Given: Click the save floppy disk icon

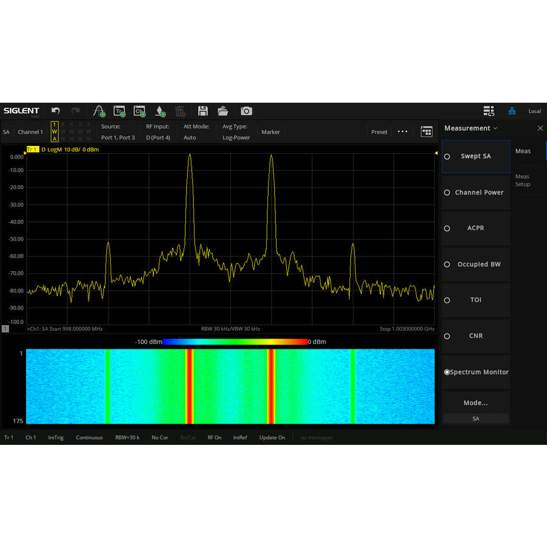Looking at the screenshot, I should [x=203, y=111].
